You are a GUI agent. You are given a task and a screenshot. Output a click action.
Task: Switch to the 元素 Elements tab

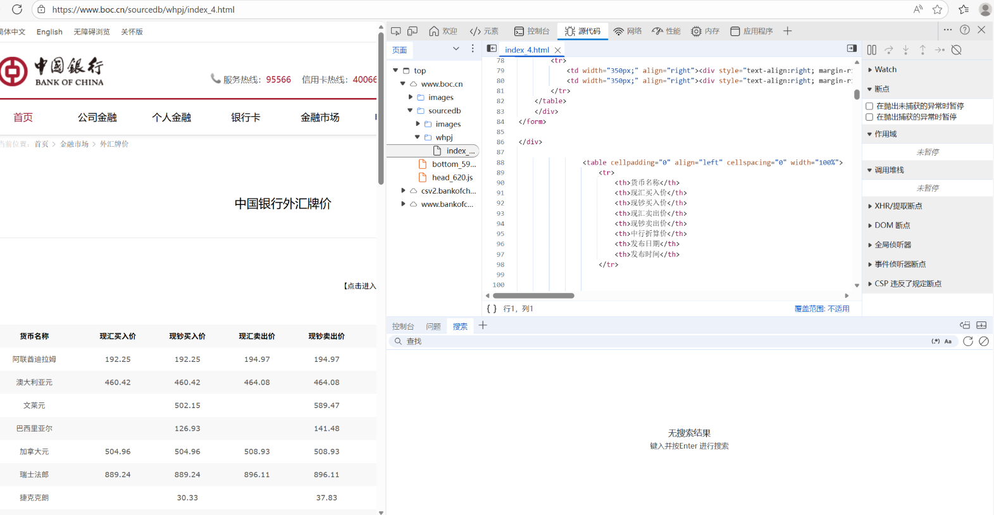pos(484,31)
